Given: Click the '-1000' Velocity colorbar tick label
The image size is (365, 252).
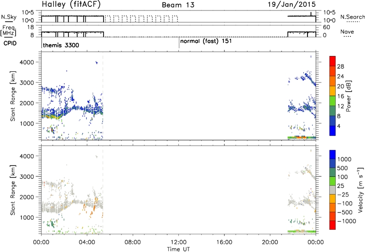Looking at the screenshot, I should pos(347,221).
